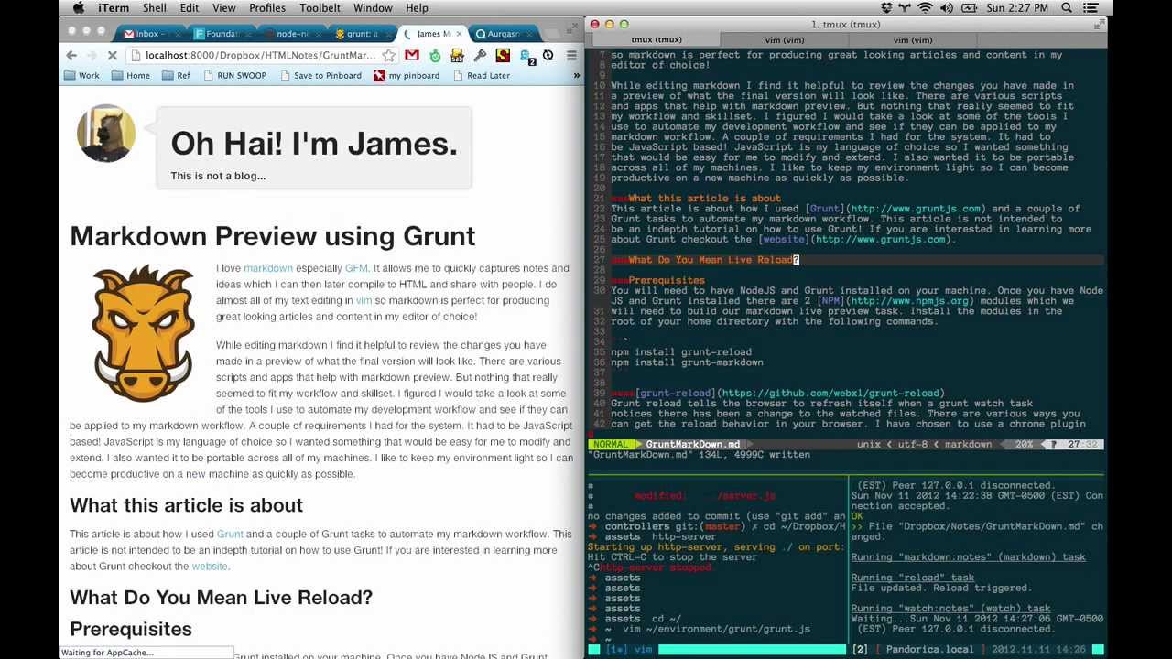This screenshot has height=659, width=1172.
Task: Open Notification Center
Action: click(1092, 8)
